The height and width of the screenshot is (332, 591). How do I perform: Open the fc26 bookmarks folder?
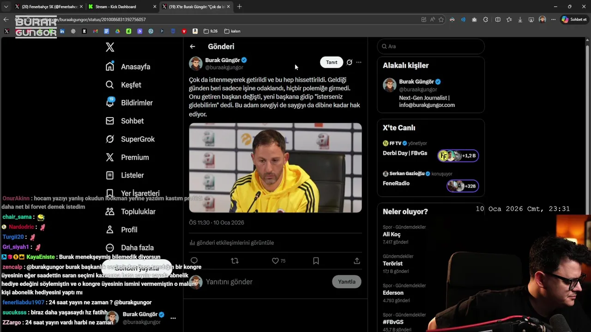click(210, 31)
